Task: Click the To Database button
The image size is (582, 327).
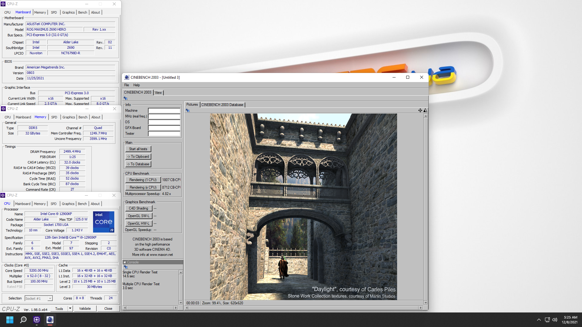Action: 138,164
